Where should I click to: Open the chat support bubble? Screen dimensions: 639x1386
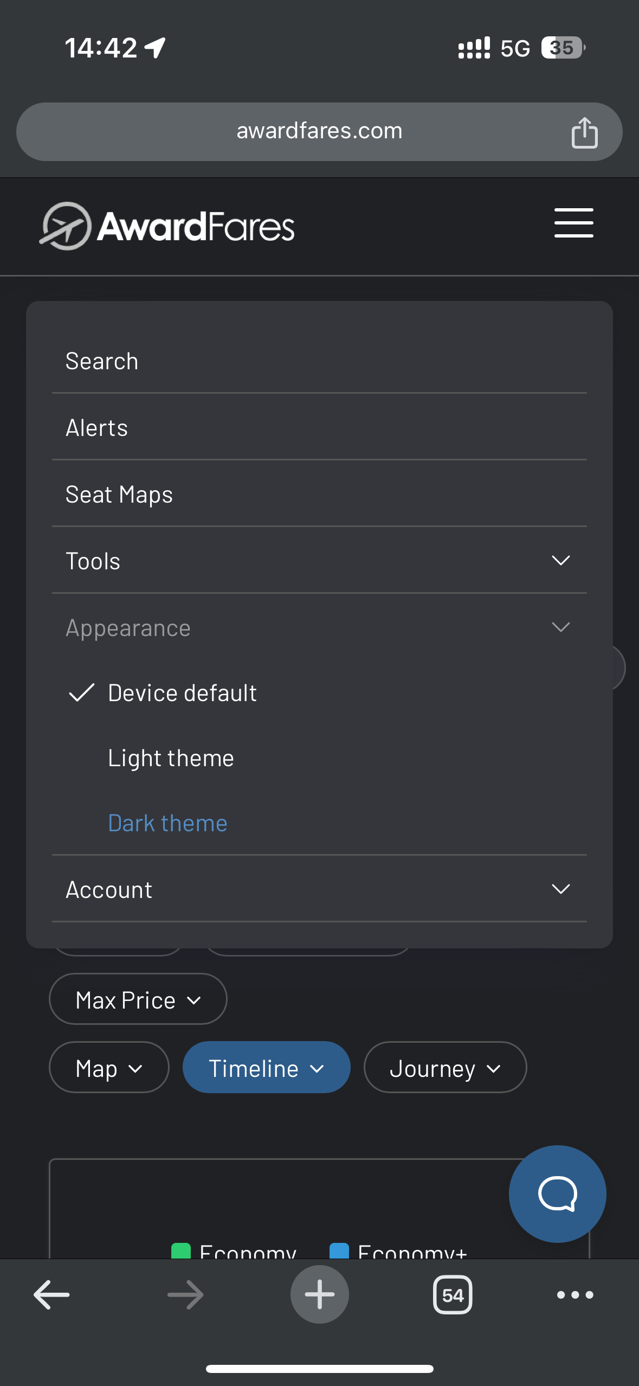pyautogui.click(x=557, y=1194)
